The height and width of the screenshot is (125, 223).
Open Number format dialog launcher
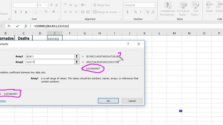(155, 19)
